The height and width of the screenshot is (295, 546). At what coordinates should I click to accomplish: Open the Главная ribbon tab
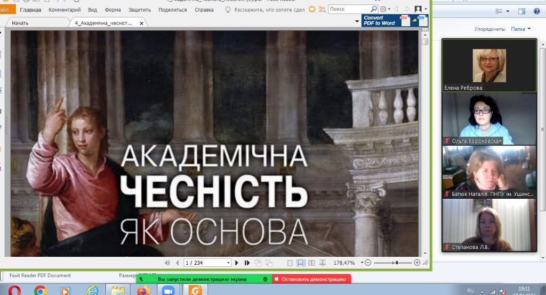tap(30, 10)
